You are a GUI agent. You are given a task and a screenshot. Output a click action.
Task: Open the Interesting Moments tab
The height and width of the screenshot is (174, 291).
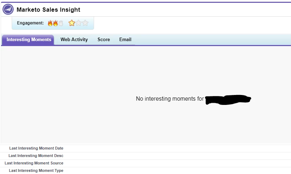click(x=28, y=40)
